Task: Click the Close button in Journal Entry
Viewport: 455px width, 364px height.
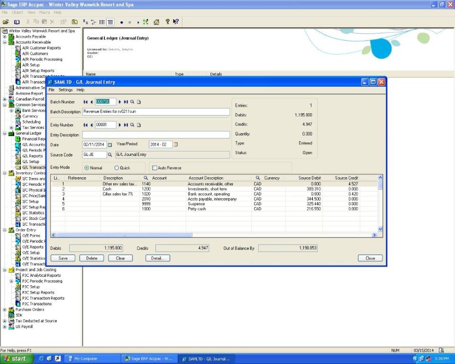Action: [370, 258]
